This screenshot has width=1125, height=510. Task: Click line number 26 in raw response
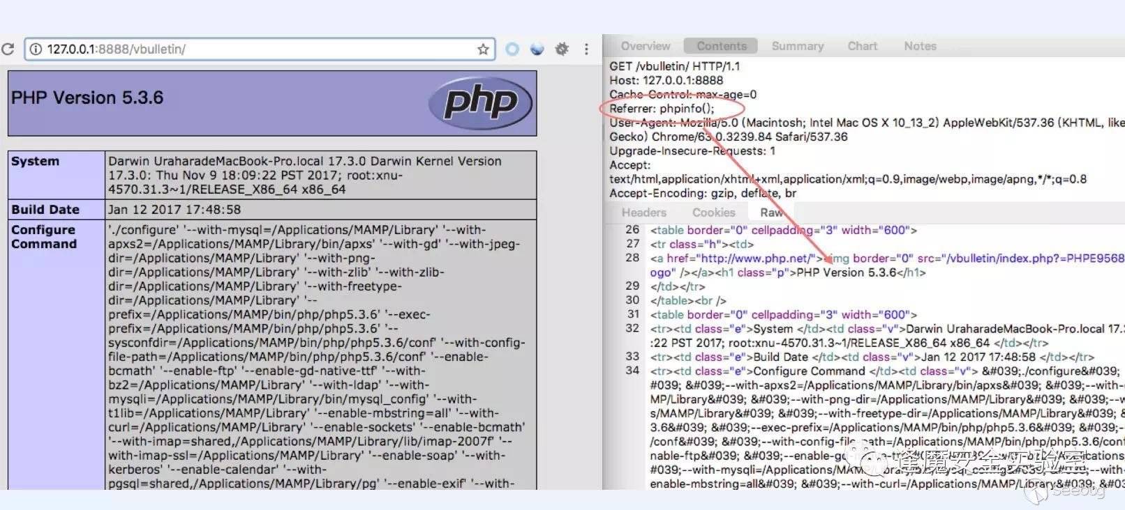[632, 230]
